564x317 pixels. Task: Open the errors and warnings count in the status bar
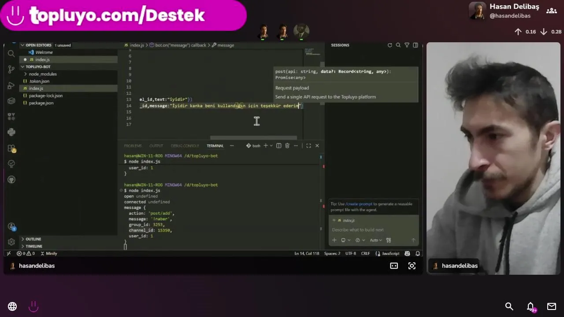pos(26,254)
